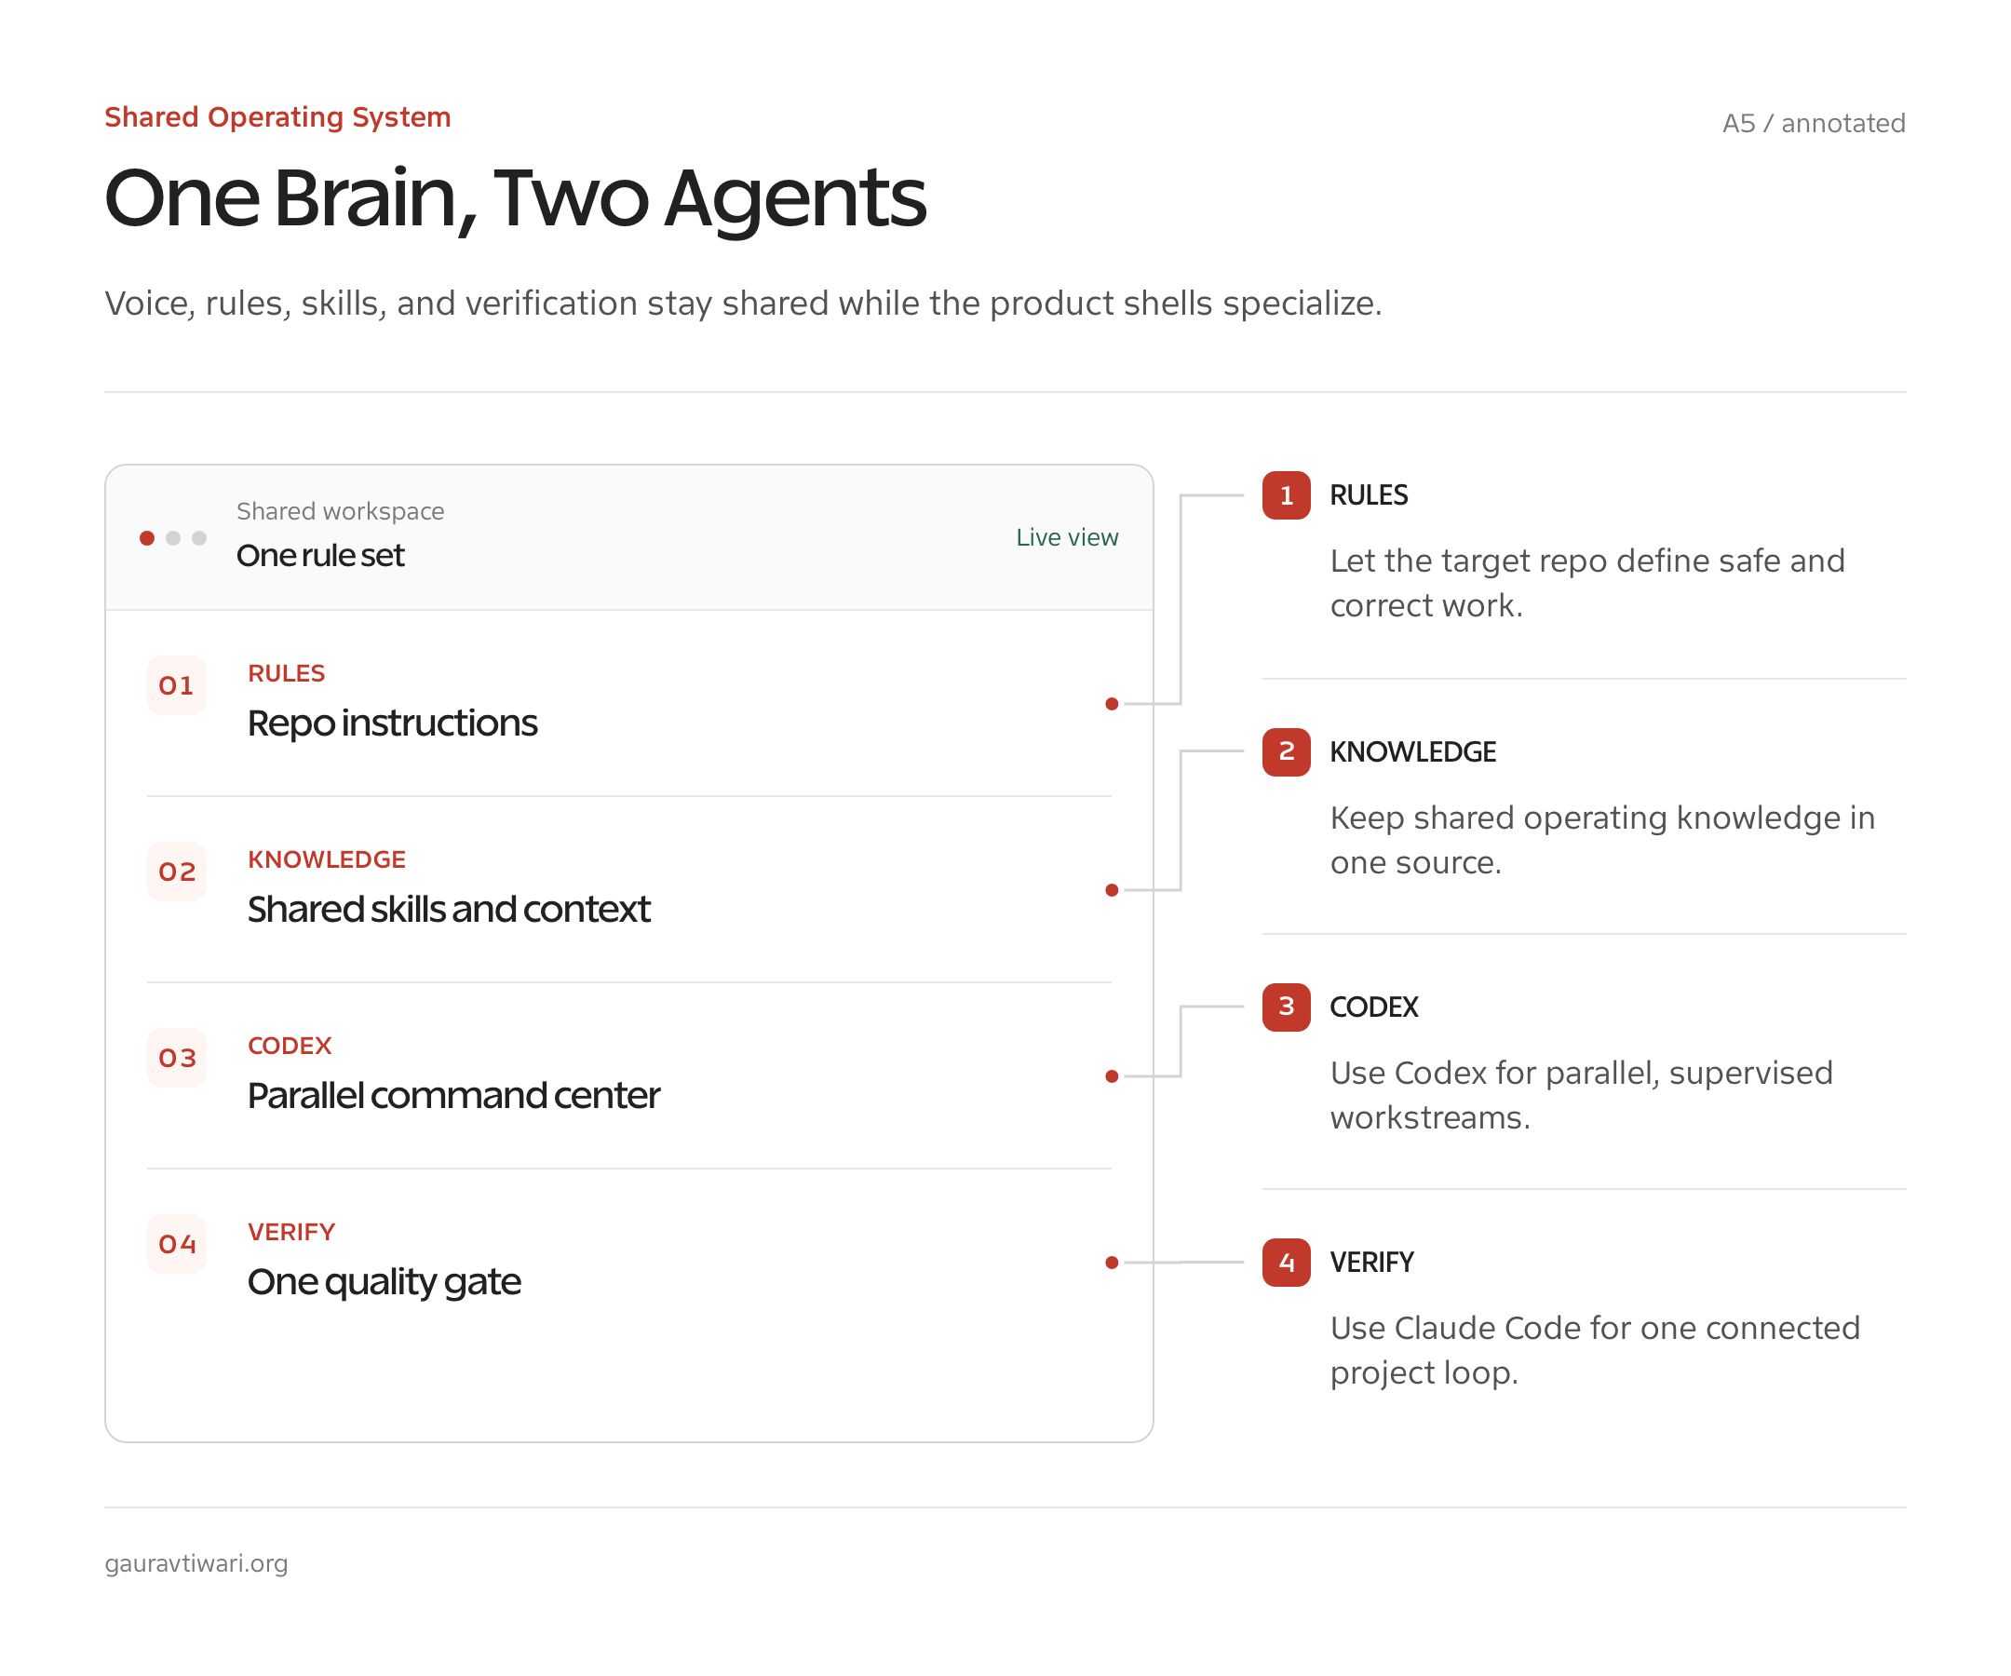The image size is (2011, 1676).
Task: Open the Live view link
Action: 1067,537
